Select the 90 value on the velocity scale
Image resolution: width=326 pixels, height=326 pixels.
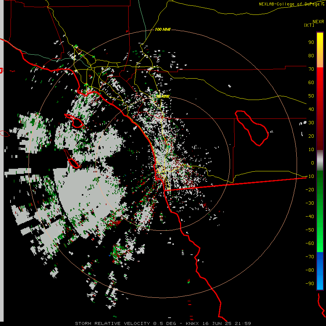coord(311,42)
